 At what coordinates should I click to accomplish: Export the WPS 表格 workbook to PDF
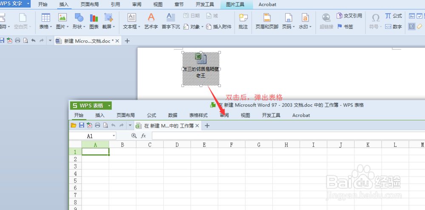pyautogui.click(x=89, y=125)
